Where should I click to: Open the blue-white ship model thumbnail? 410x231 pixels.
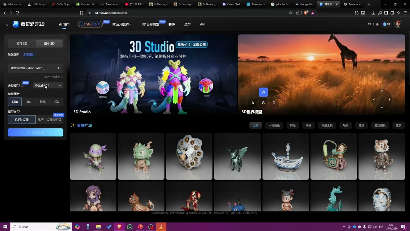click(x=285, y=157)
